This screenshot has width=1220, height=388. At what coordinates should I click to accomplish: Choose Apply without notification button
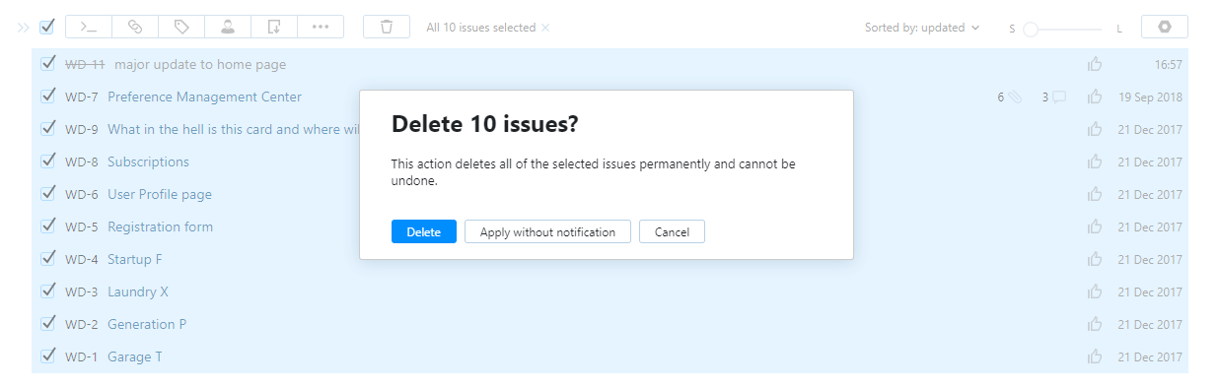(x=547, y=232)
